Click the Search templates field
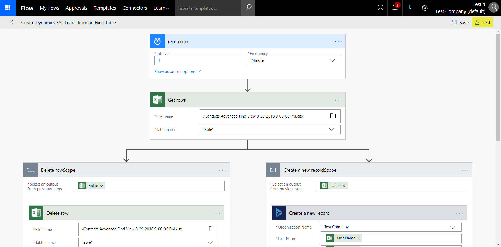 (208, 8)
